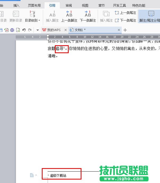Click the Insert Endnote (插入尾注) icon
Image resolution: width=160 pixels, height=183 pixels.
pos(106,16)
